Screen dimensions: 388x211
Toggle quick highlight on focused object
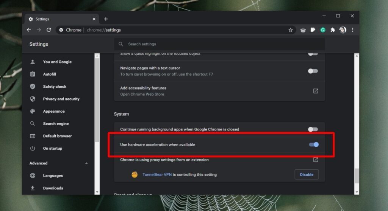(x=313, y=54)
